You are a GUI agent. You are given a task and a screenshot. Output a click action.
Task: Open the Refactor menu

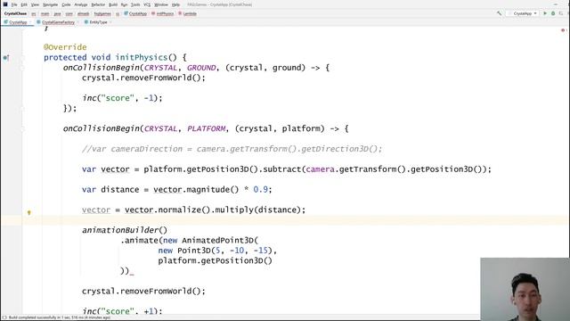pyautogui.click(x=98, y=4)
